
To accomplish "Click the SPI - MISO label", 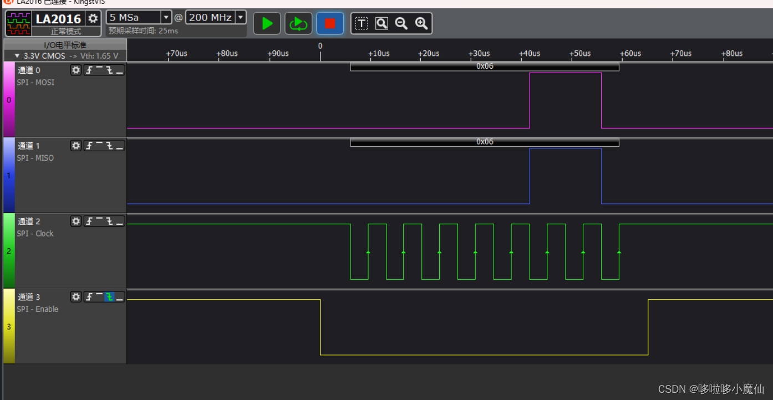I will [35, 158].
